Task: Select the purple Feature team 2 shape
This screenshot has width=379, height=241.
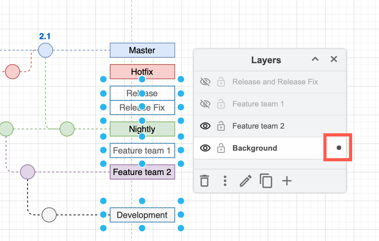Action: (142, 172)
